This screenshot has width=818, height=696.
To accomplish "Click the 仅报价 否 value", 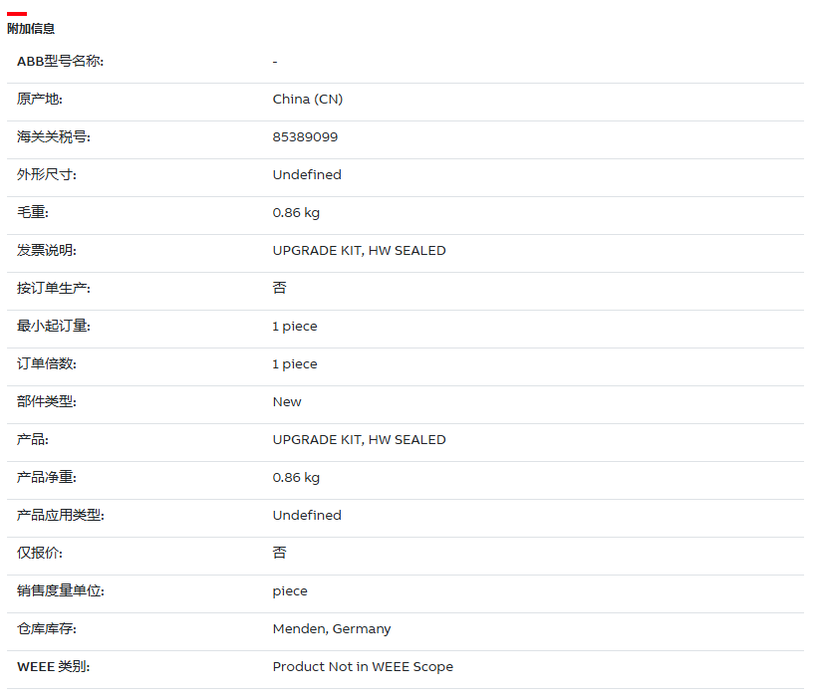I will [280, 553].
